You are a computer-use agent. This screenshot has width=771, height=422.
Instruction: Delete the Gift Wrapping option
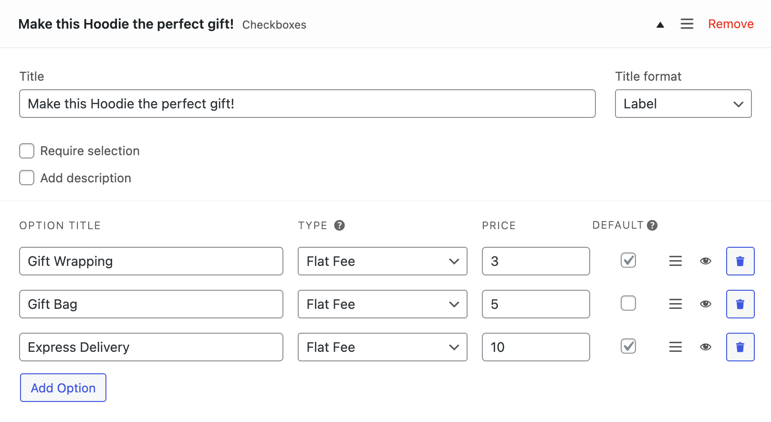(x=740, y=261)
